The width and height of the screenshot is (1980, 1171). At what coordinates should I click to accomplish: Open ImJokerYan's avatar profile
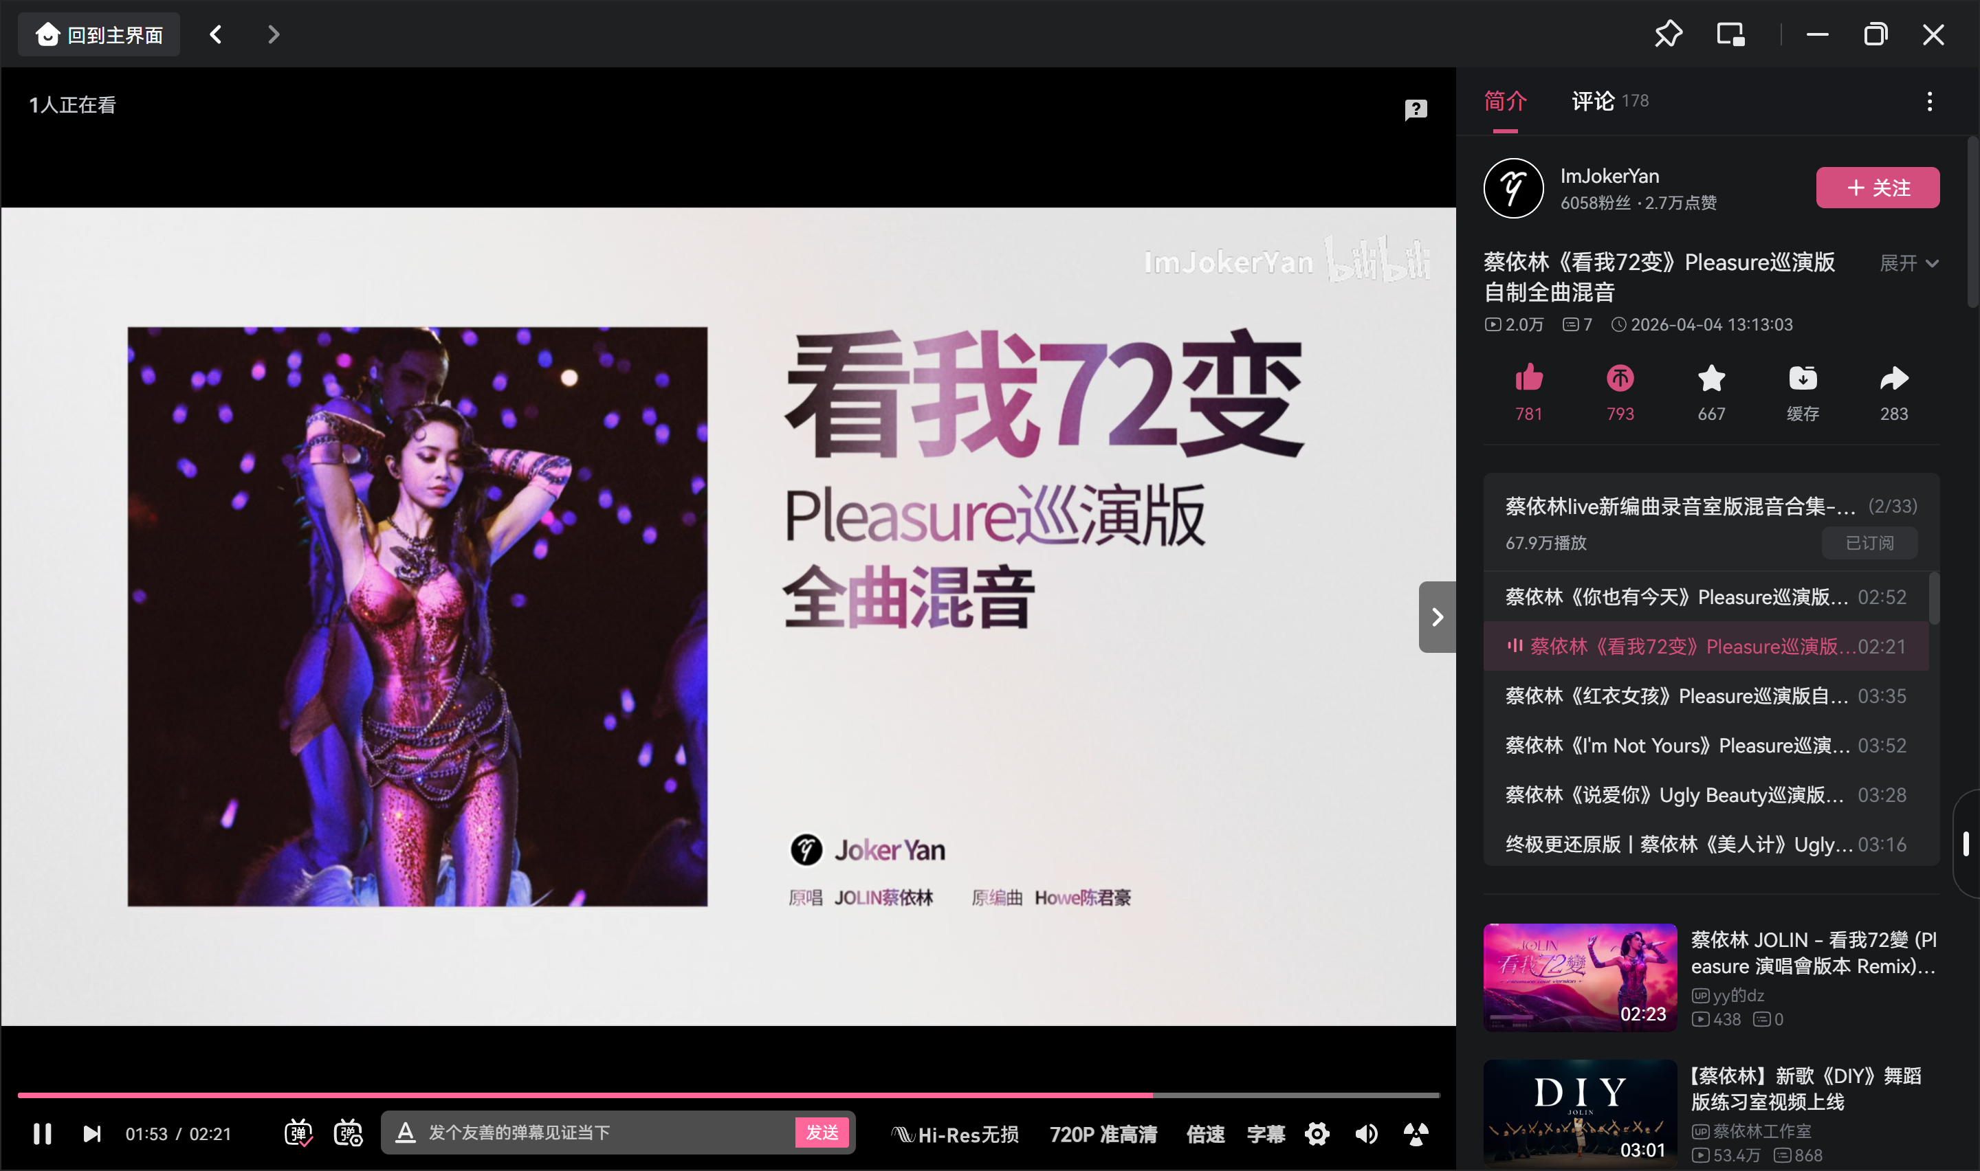coord(1514,188)
